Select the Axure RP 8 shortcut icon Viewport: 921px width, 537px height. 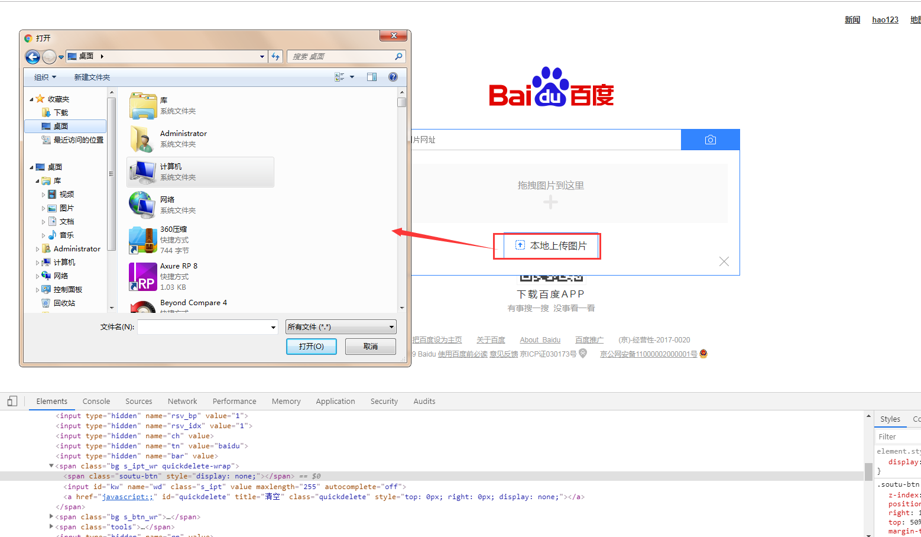(x=142, y=277)
